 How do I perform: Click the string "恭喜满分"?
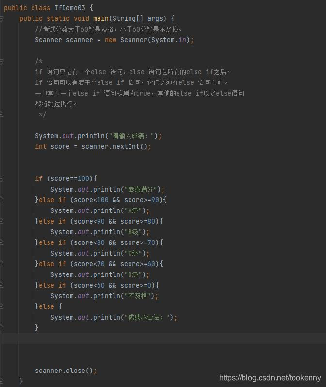coord(143,189)
